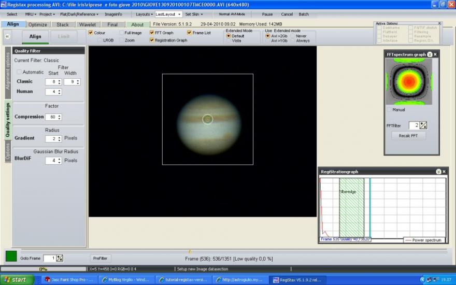Open Windows Start menu
Viewport: 456px width, 285px height.
point(17,279)
